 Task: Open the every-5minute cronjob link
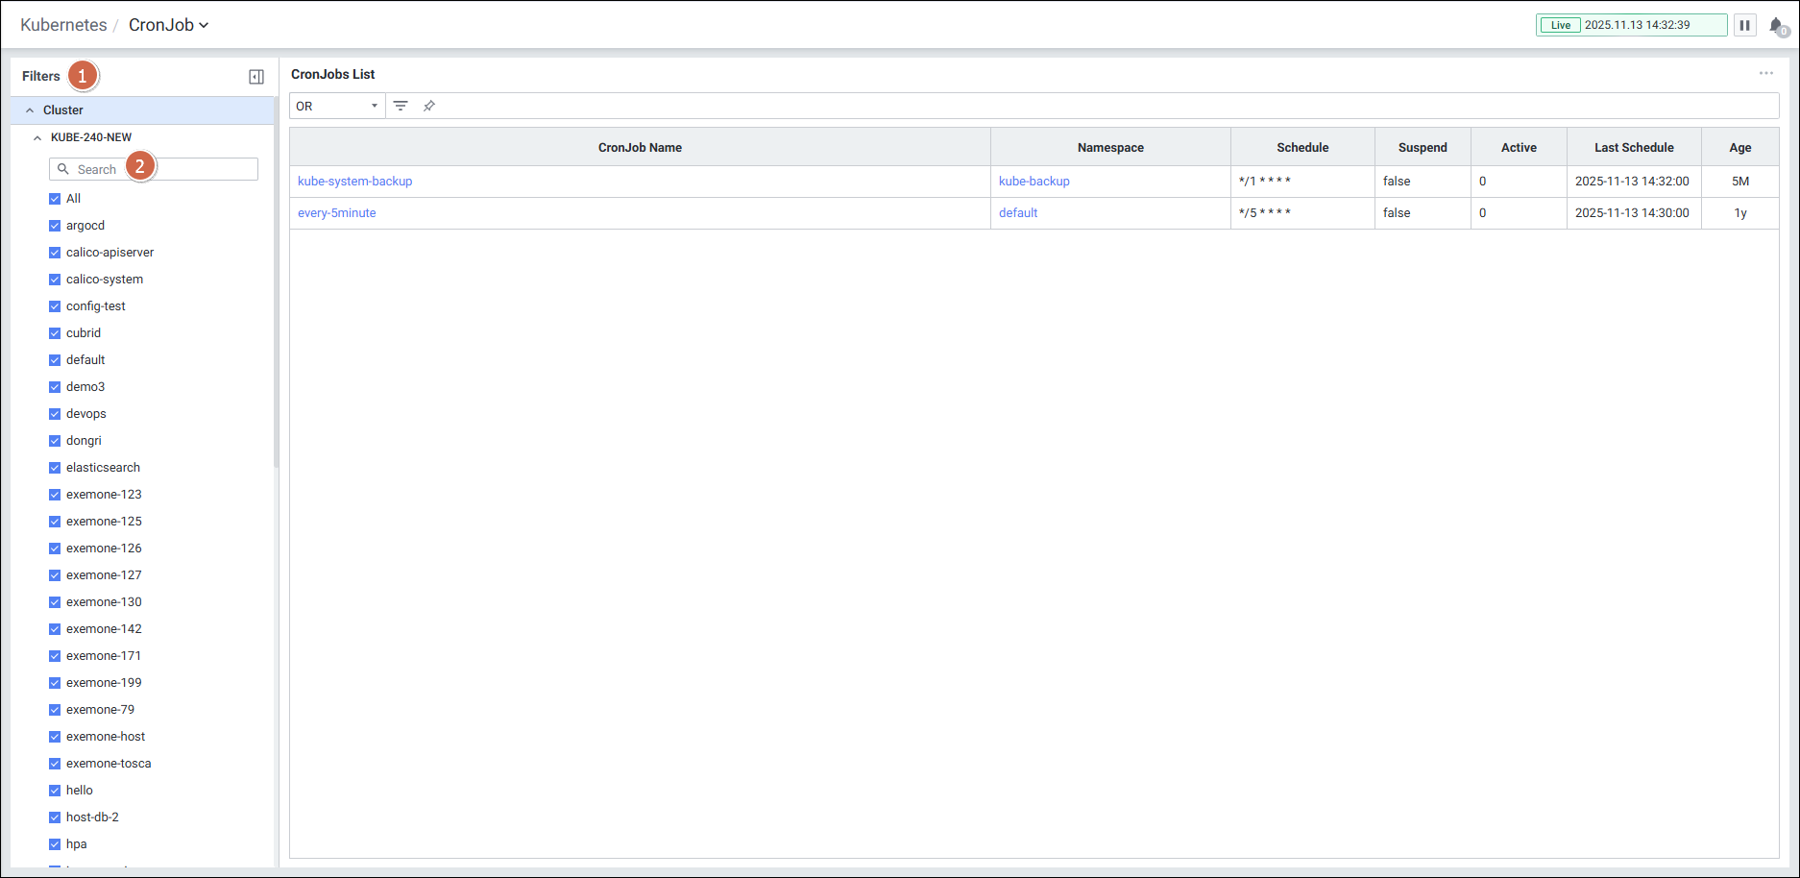coord(336,213)
